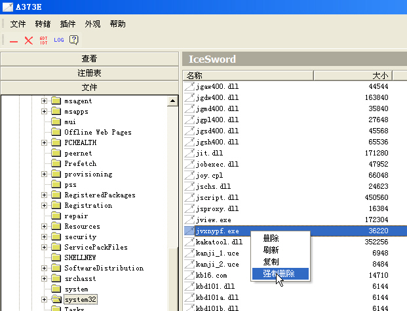The height and width of the screenshot is (311, 407).
Task: Select the repair folder icon
Action: (56, 216)
